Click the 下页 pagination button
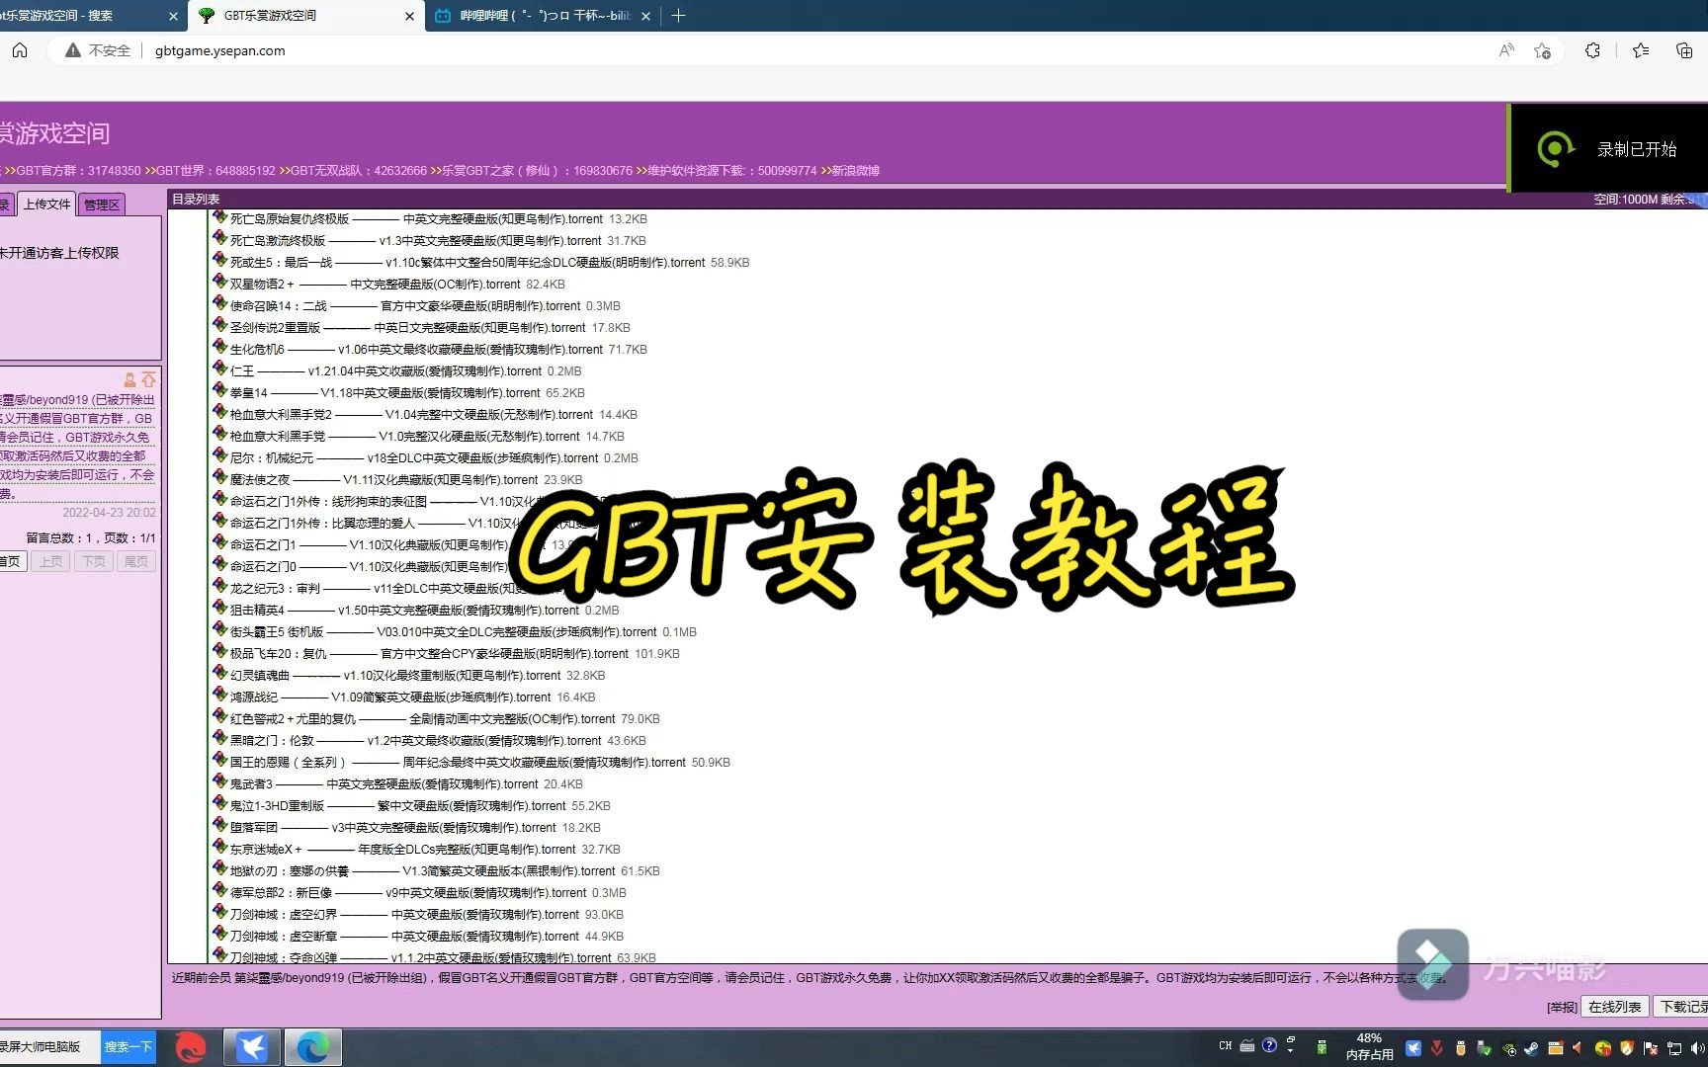Image resolution: width=1708 pixels, height=1067 pixels. pos(94,561)
